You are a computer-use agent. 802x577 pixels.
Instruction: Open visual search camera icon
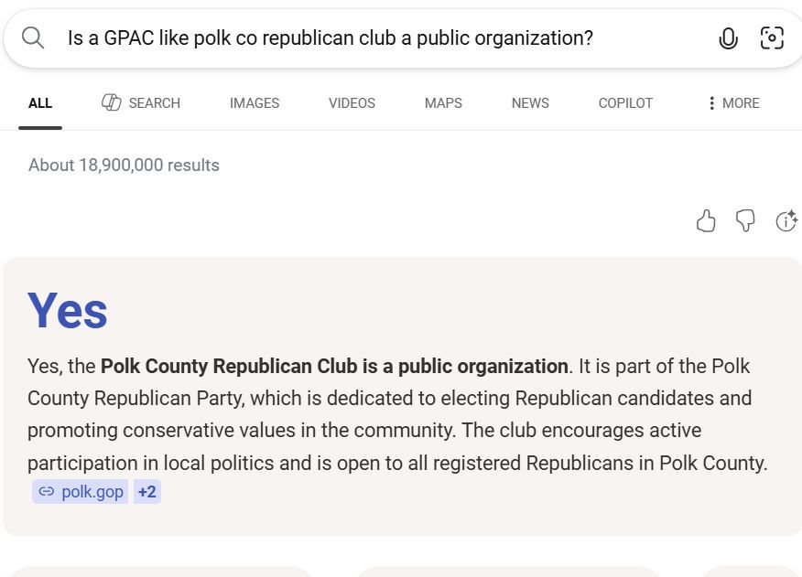pyautogui.click(x=772, y=37)
